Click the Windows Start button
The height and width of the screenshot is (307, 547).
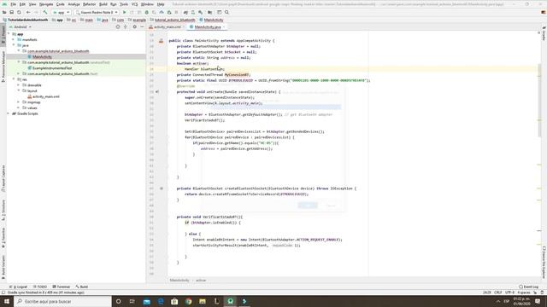(x=7, y=301)
